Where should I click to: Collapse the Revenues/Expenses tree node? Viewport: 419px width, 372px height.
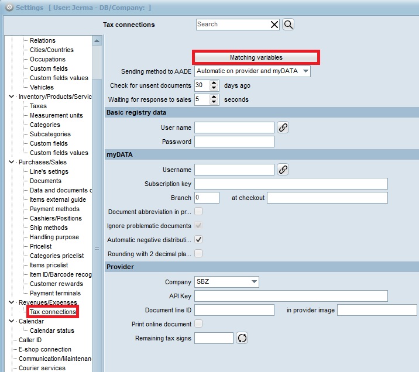12,302
